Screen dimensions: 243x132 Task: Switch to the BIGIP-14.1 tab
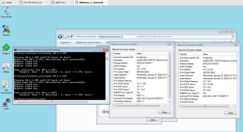click(61, 3)
